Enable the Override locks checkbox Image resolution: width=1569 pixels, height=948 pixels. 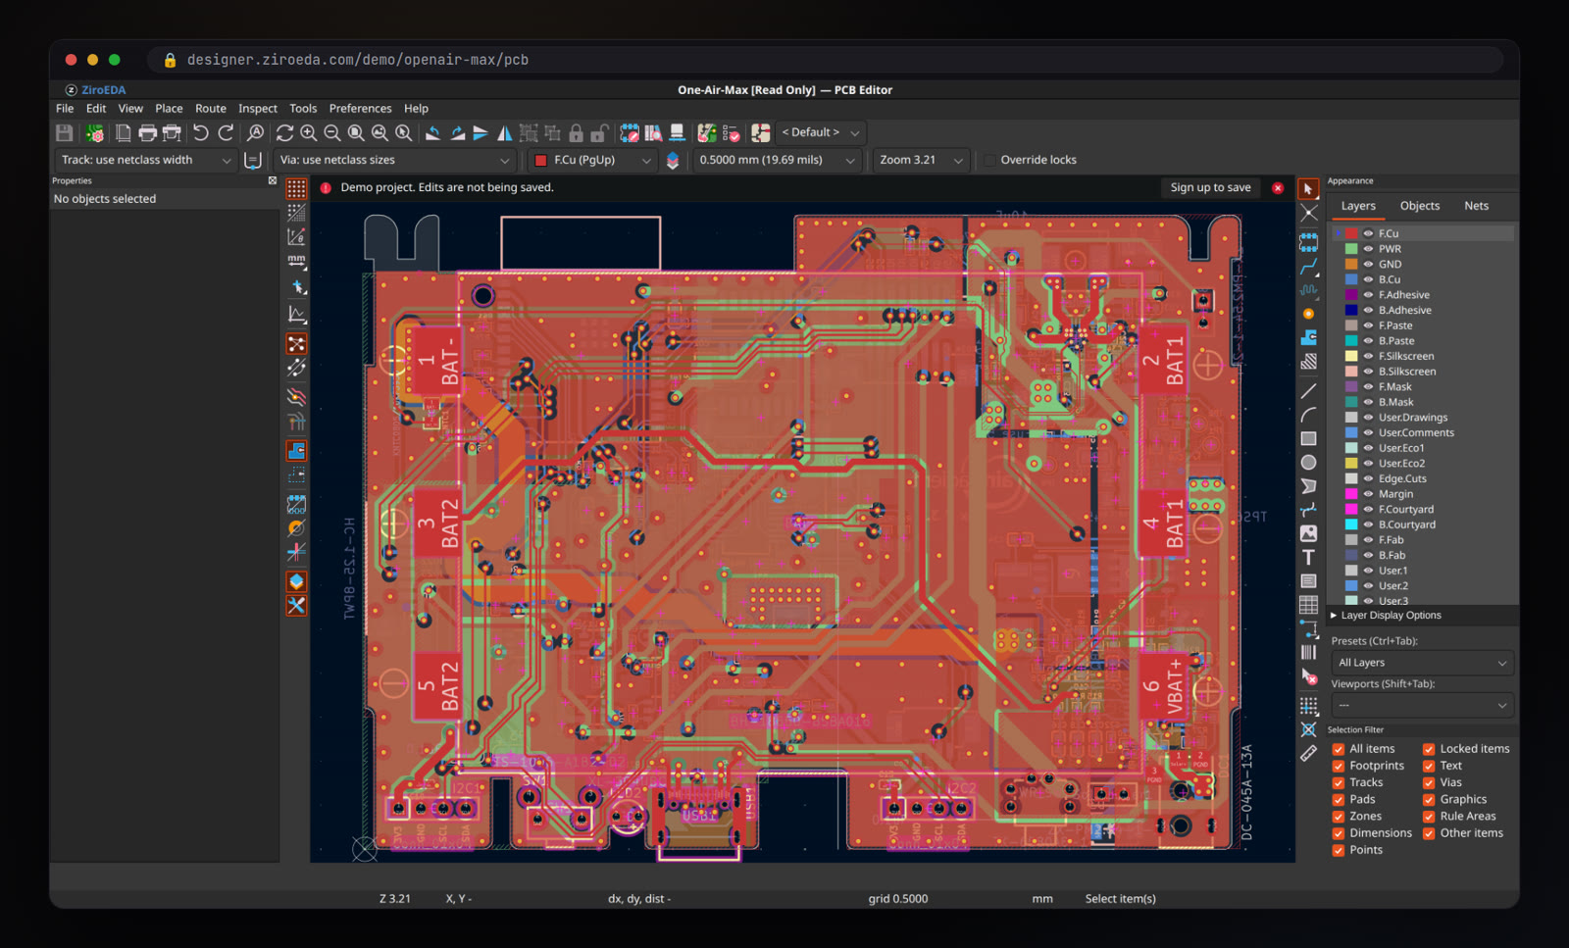[x=990, y=160]
